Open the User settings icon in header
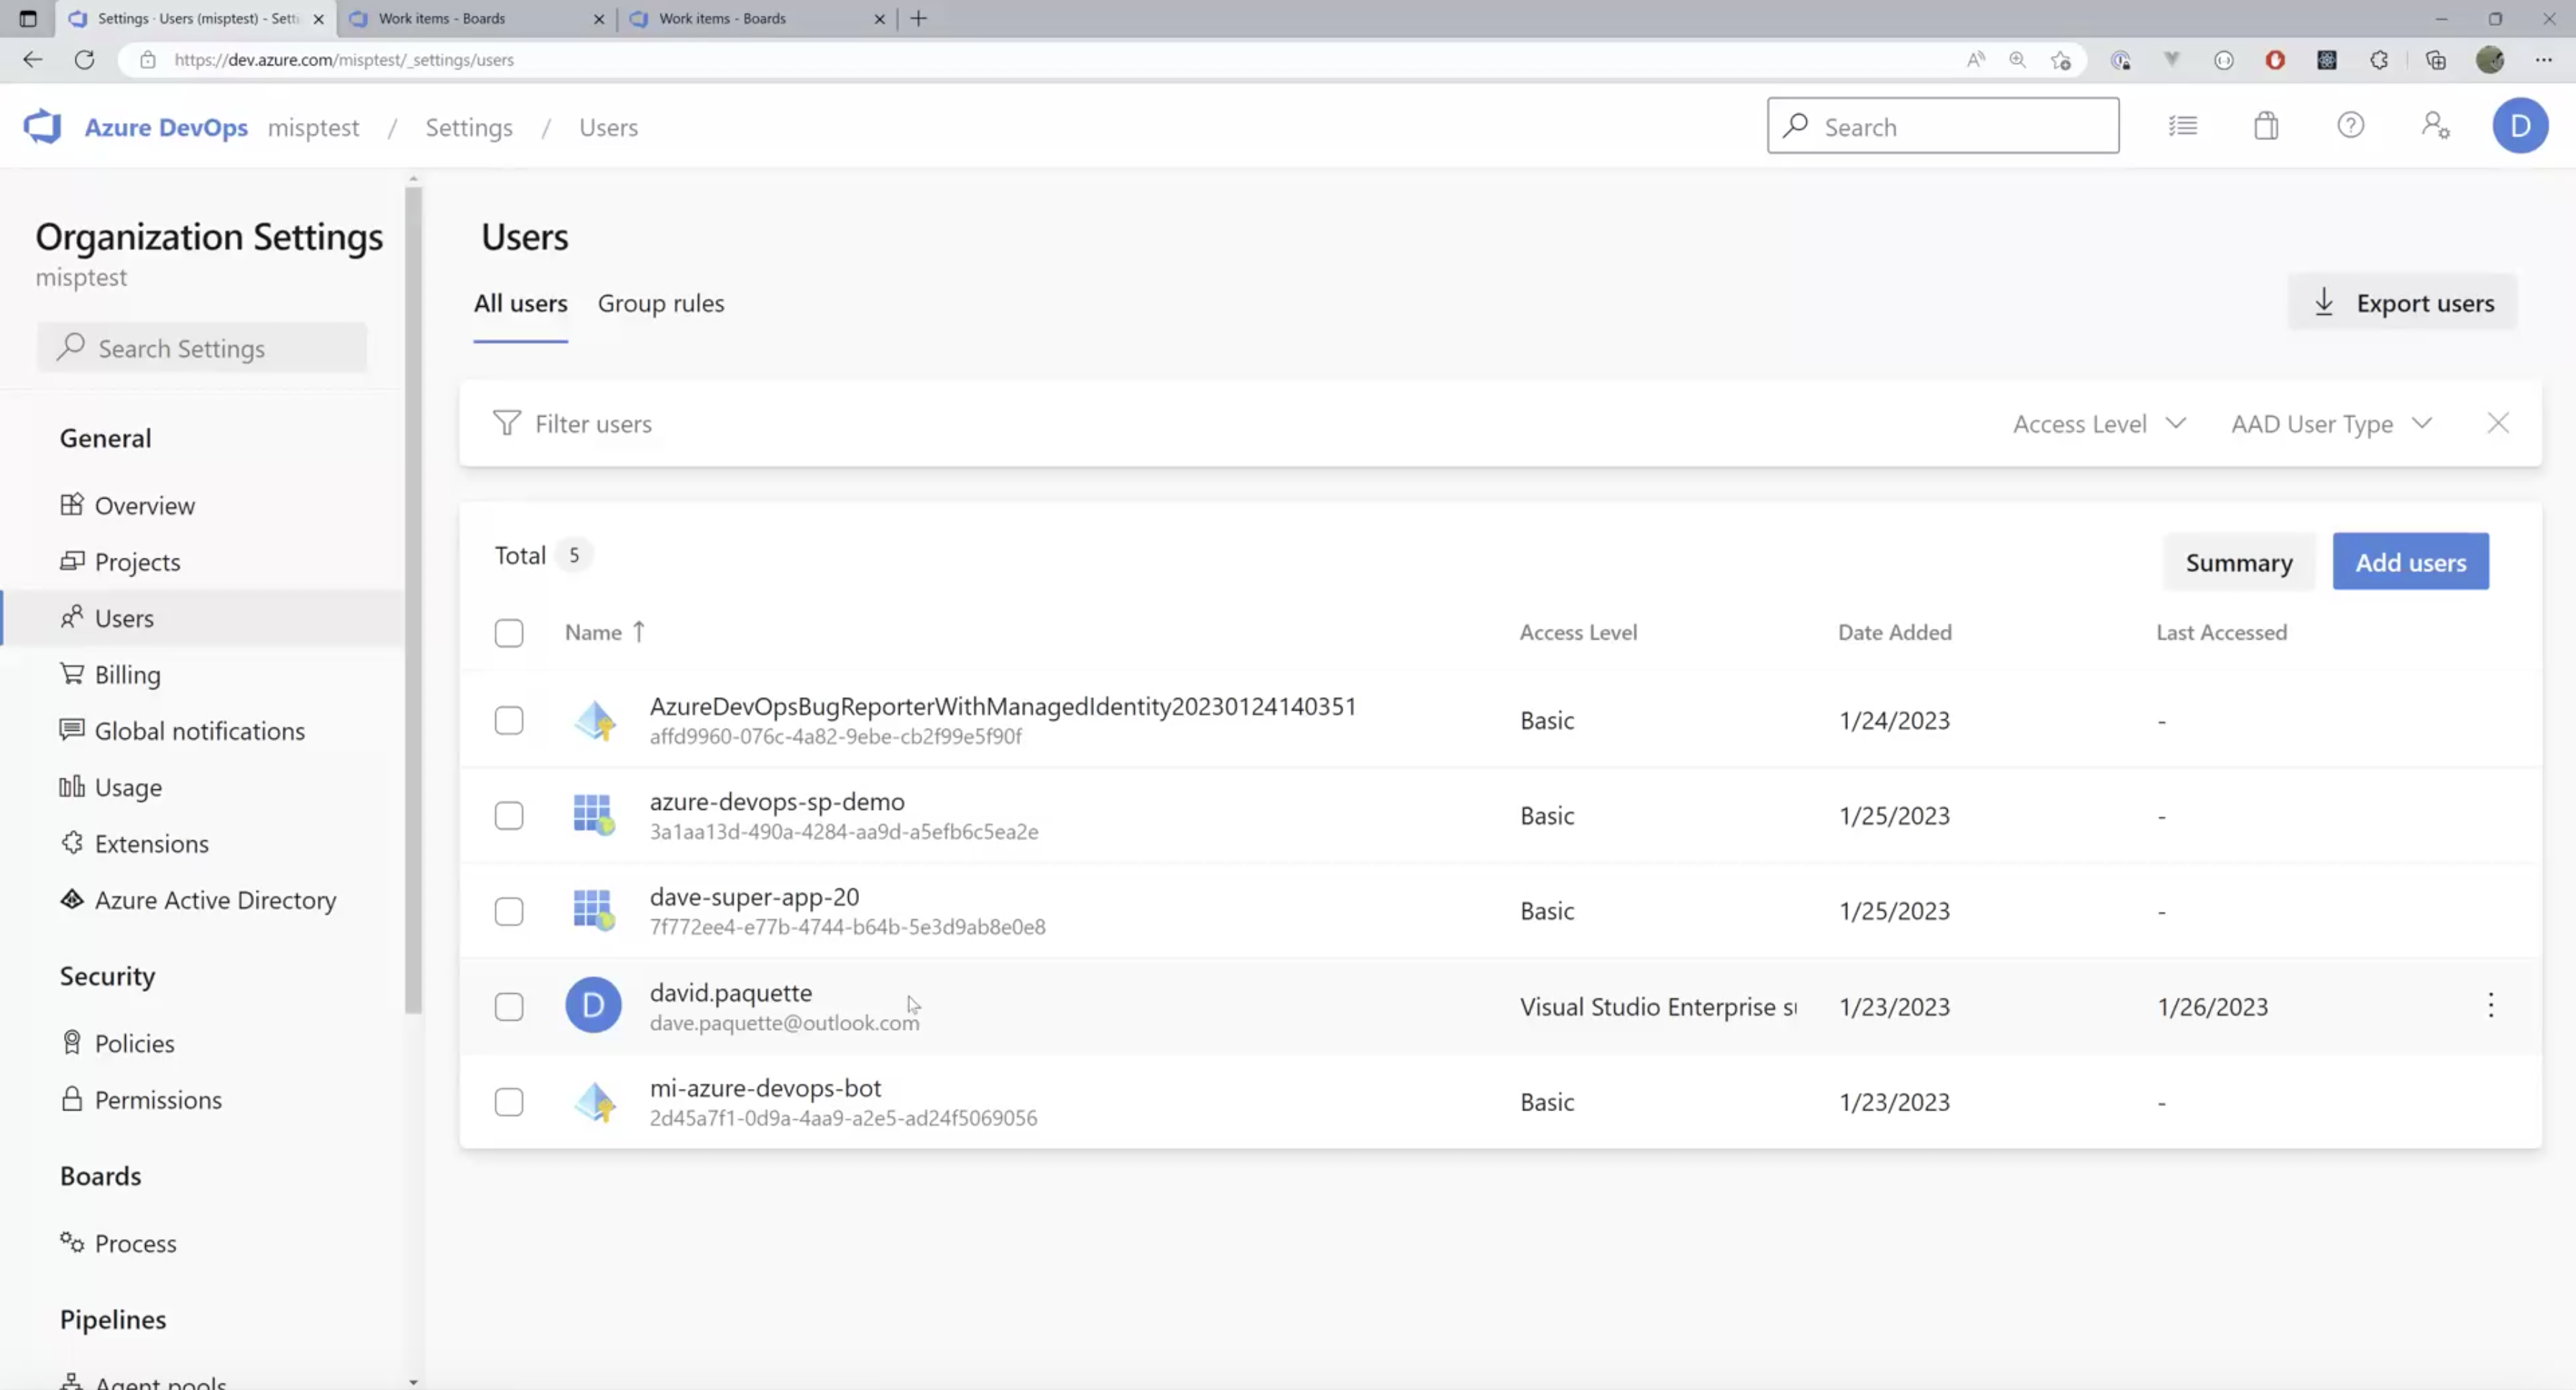Image resolution: width=2576 pixels, height=1390 pixels. (2435, 126)
